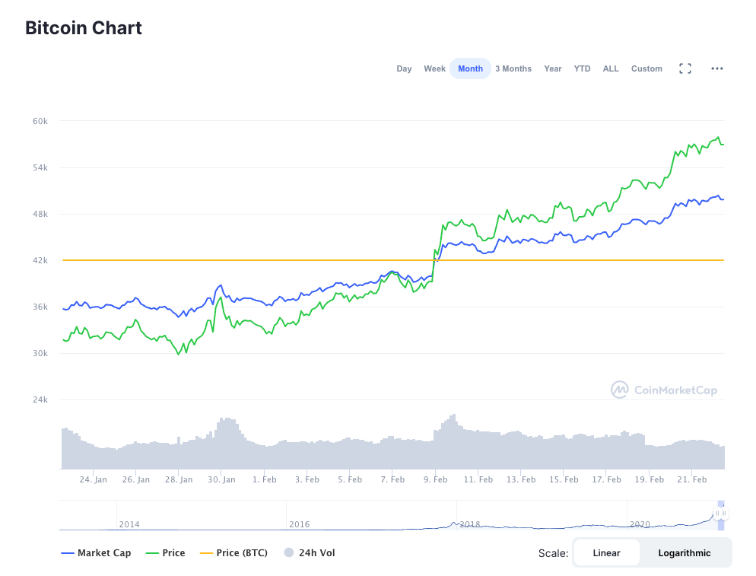The image size is (756, 576).
Task: Click the 2016 label in navigator timeline
Action: 300,524
